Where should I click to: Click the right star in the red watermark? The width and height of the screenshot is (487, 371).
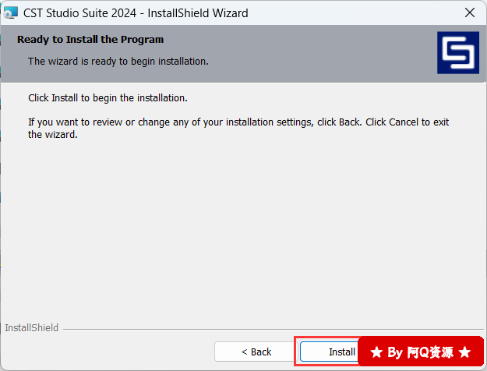(x=464, y=352)
